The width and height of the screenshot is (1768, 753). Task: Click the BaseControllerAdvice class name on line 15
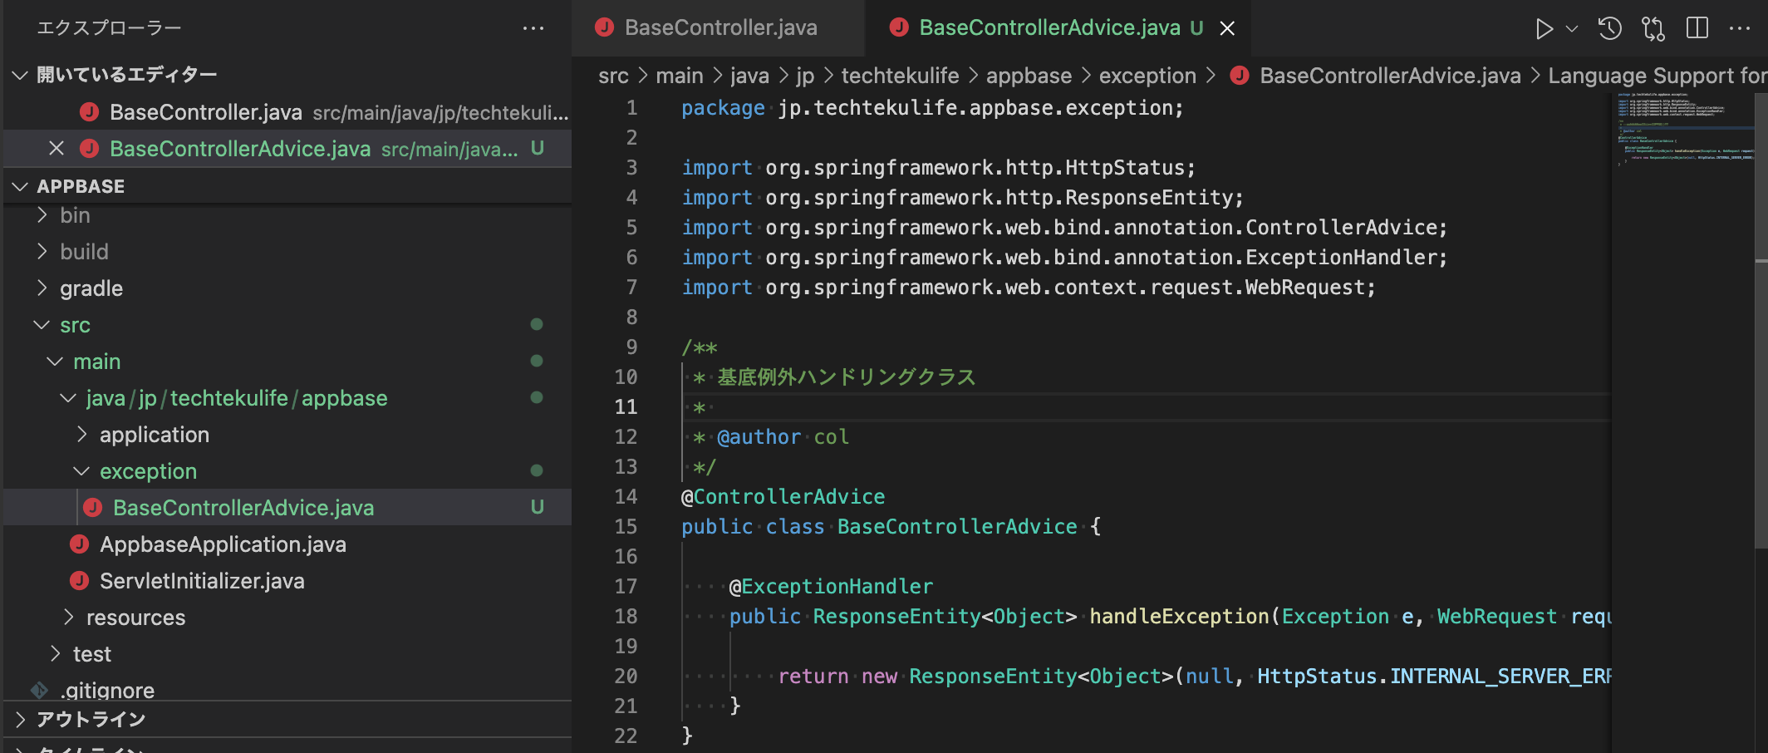(x=957, y=527)
